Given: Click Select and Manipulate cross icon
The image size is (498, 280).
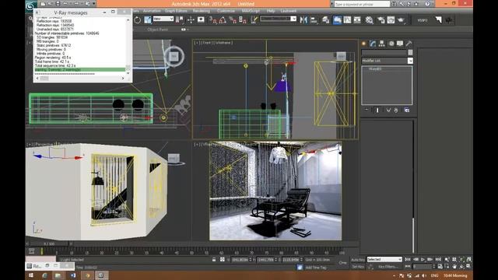Looking at the screenshot, I should [x=191, y=19].
